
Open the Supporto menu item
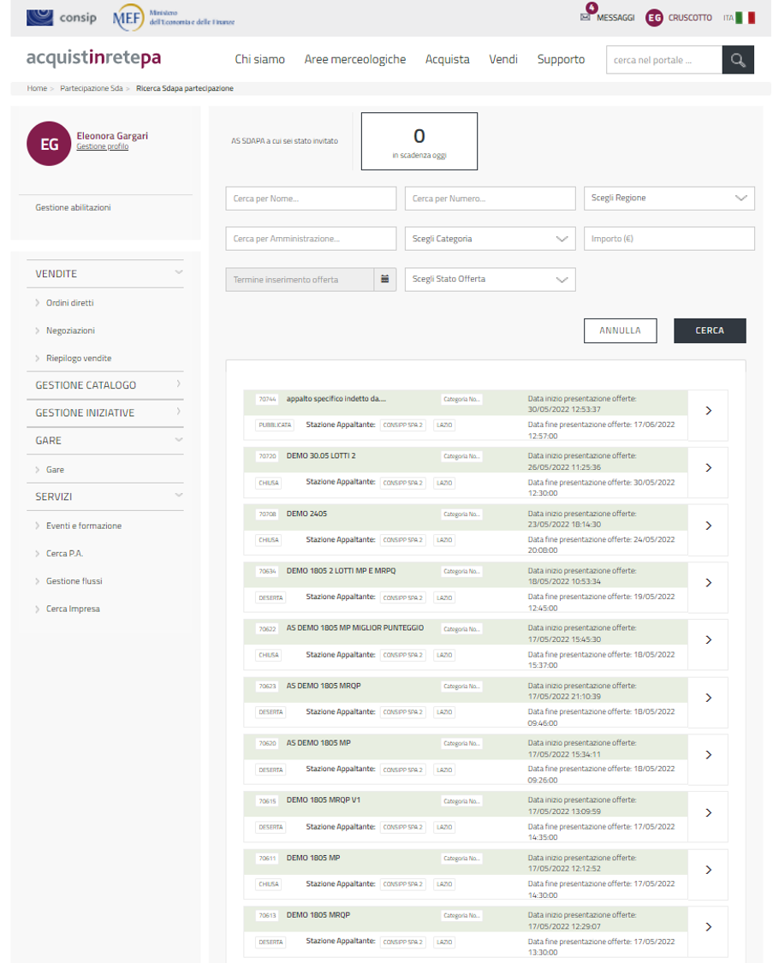pos(561,59)
